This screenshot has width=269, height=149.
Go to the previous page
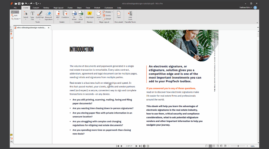[121, 146]
